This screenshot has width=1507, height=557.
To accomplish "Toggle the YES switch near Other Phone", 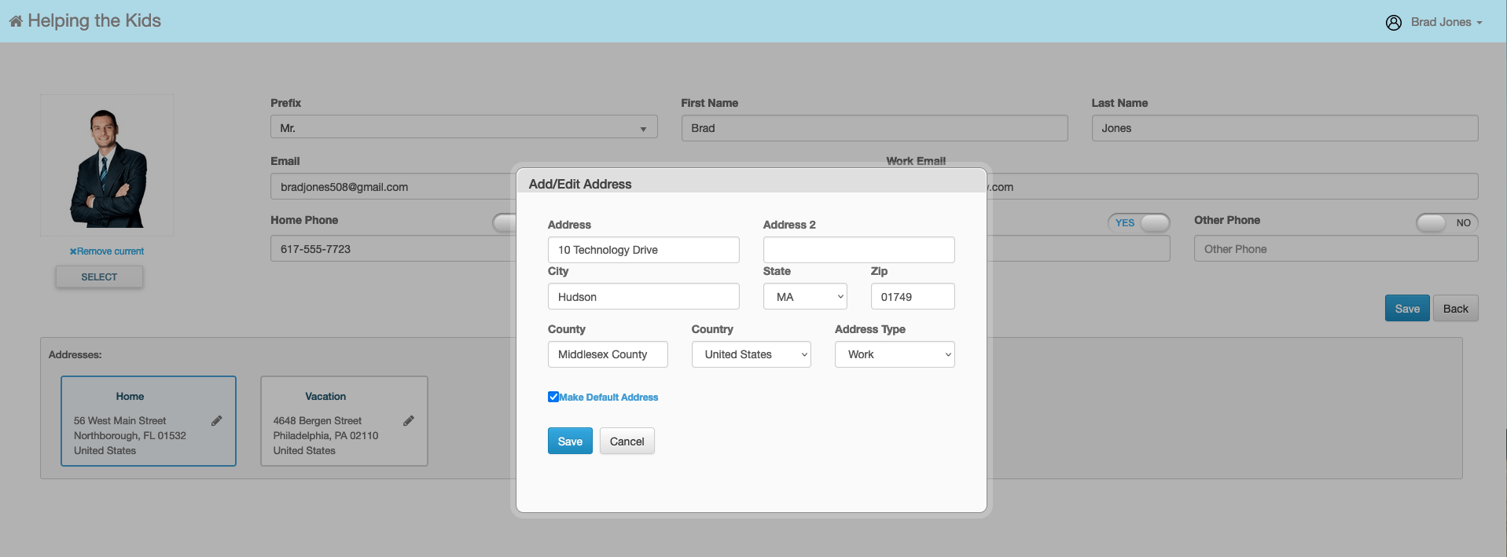I will click(1138, 223).
